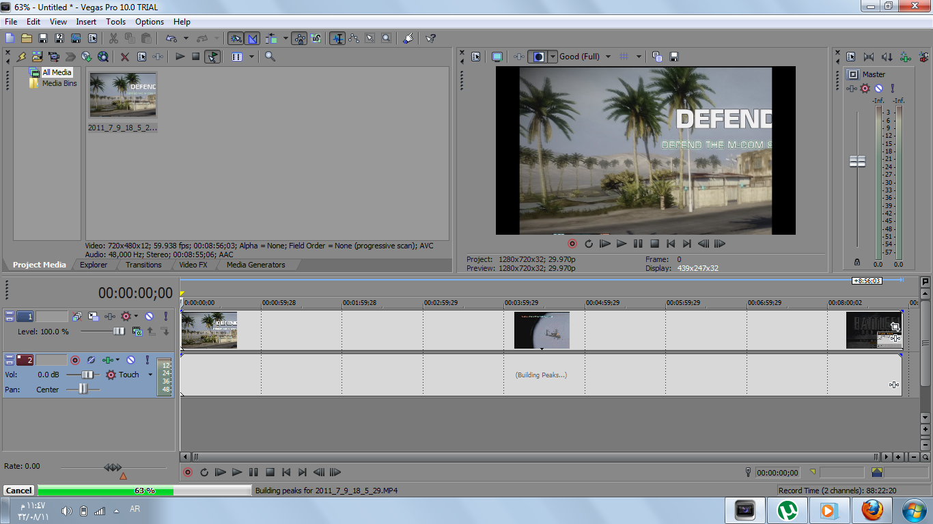Toggle Enable Snapping in main toolbar
The image size is (933, 524).
[x=236, y=38]
